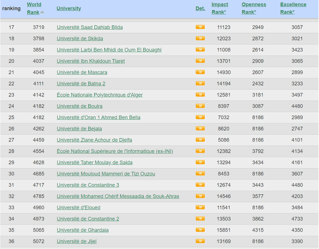The height and width of the screenshot is (249, 319).
Task: Open details icon for Université de Skikda
Action: [200, 38]
